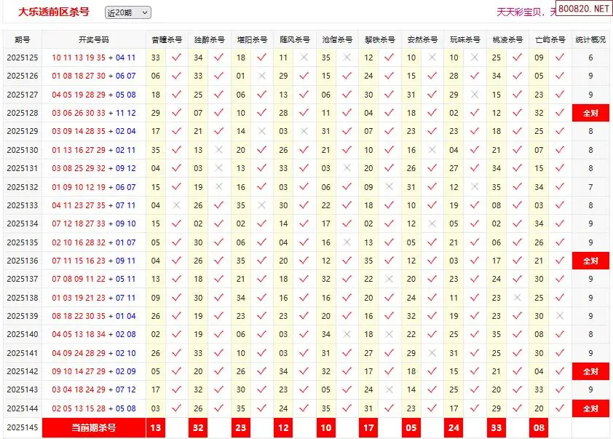Click the gray X under 随风杀号 for 2025125
The width and height of the screenshot is (613, 439).
click(x=304, y=58)
